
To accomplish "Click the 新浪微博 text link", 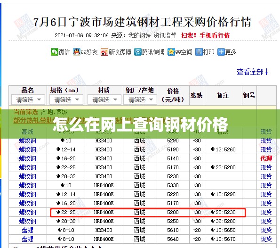I will coord(120,52).
